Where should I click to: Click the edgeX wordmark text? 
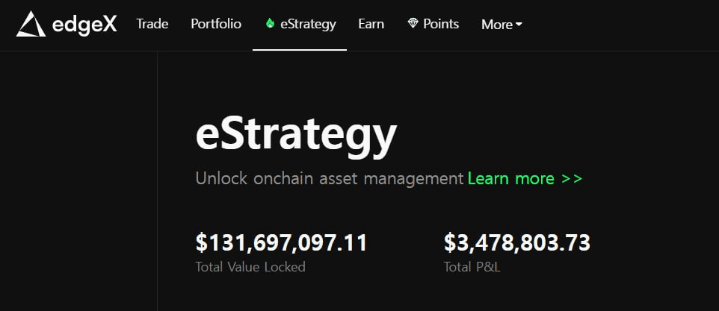click(x=84, y=25)
